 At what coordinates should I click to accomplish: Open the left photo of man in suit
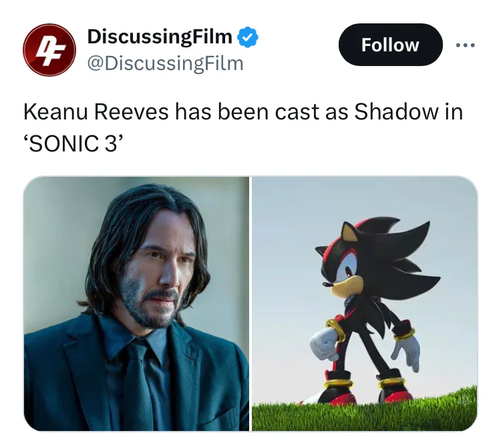pyautogui.click(x=136, y=304)
